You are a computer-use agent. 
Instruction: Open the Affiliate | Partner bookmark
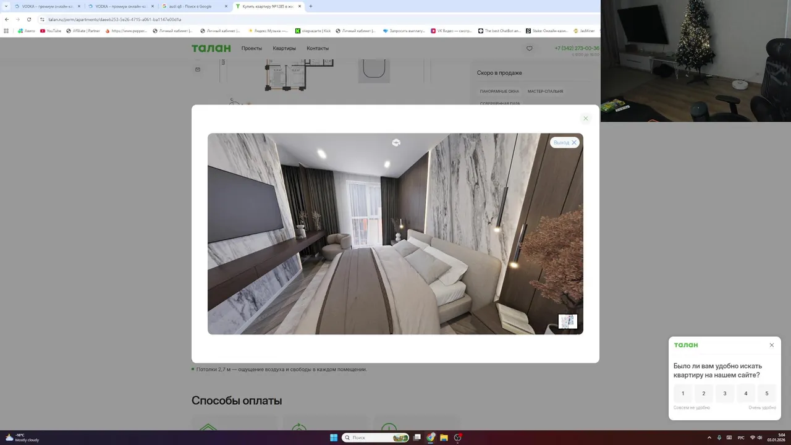(83, 30)
